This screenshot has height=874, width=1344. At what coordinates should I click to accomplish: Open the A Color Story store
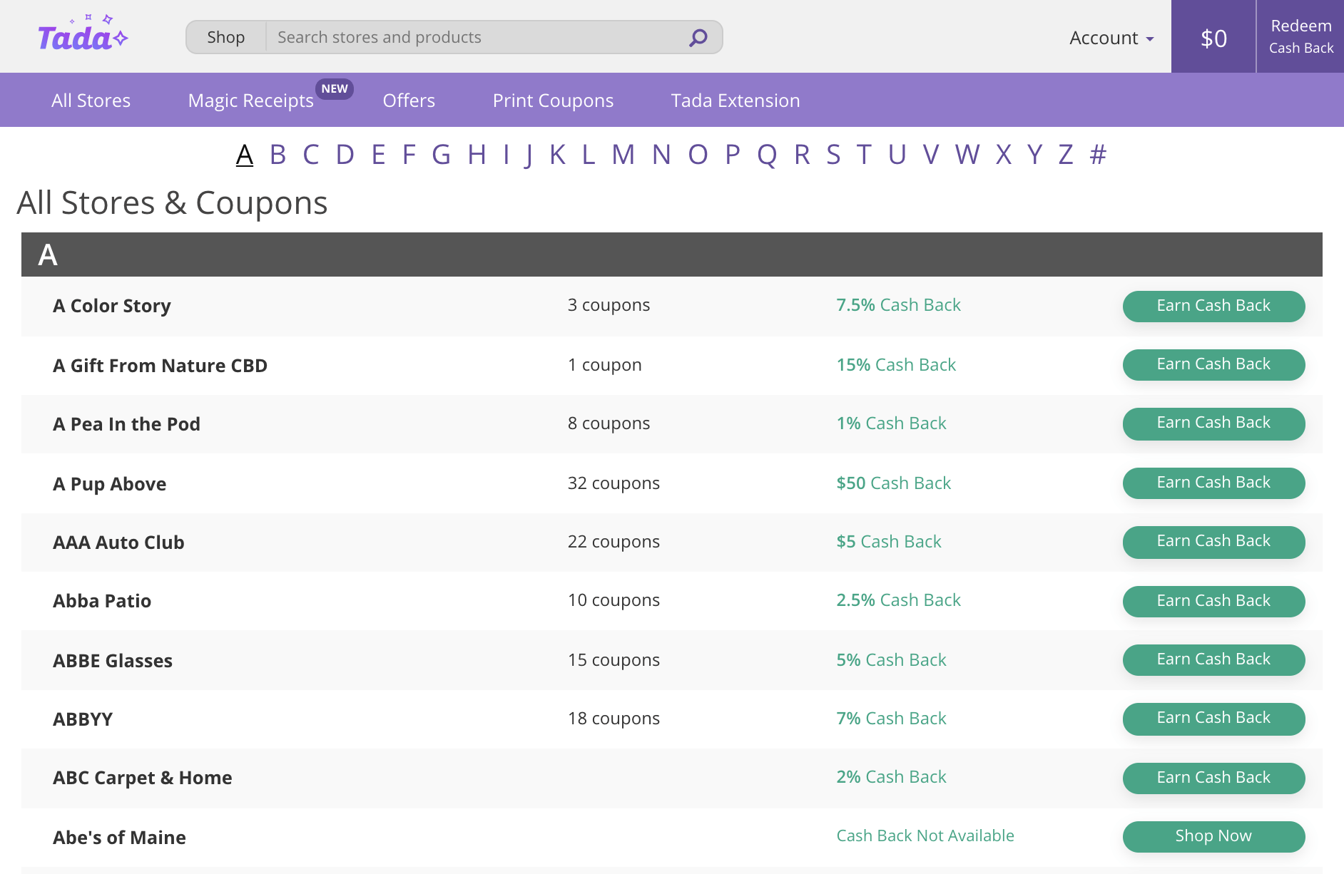point(112,306)
